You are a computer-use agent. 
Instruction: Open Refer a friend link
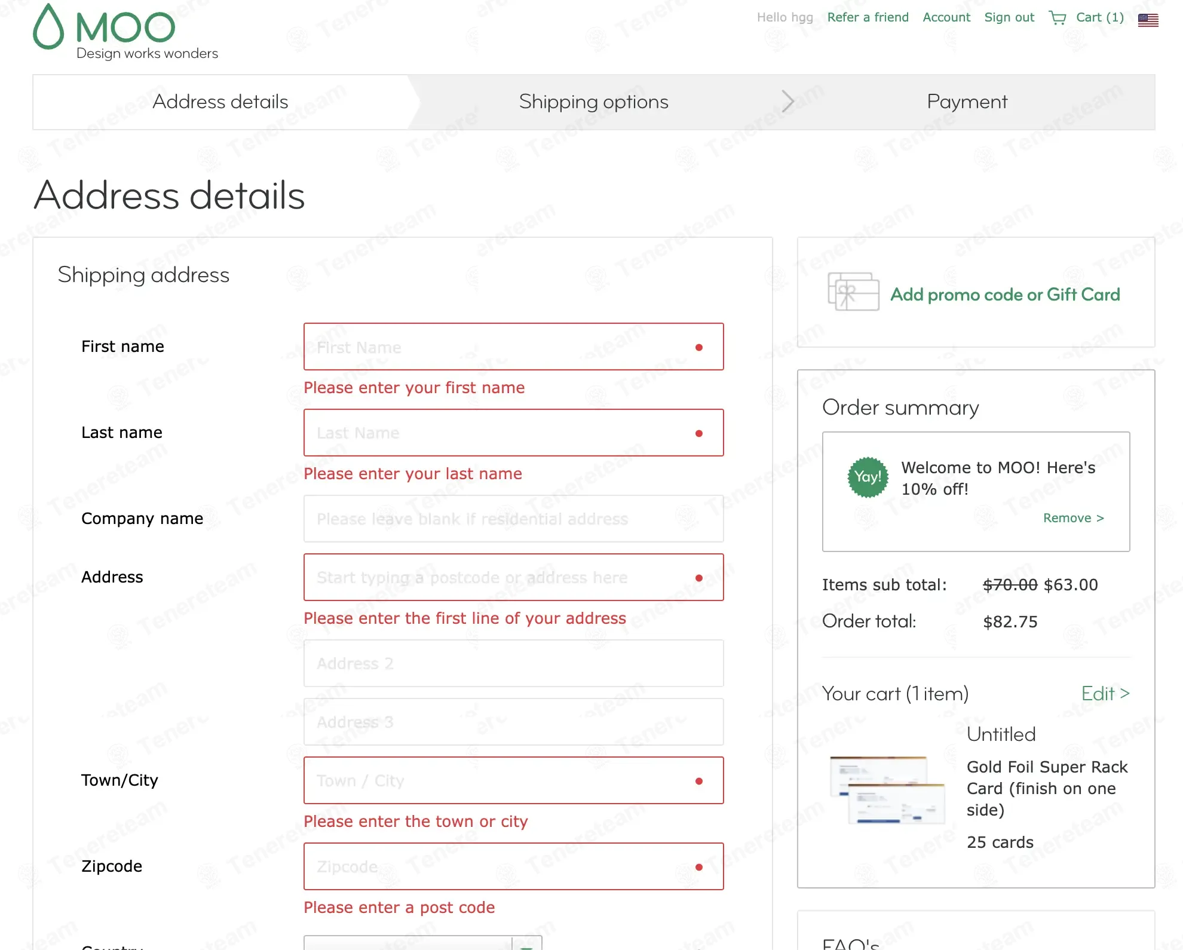point(868,17)
